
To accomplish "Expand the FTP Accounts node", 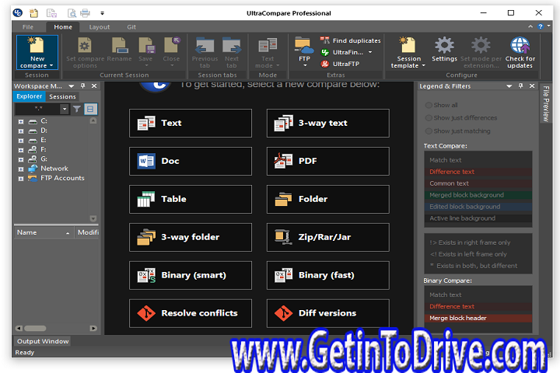I will coord(21,179).
